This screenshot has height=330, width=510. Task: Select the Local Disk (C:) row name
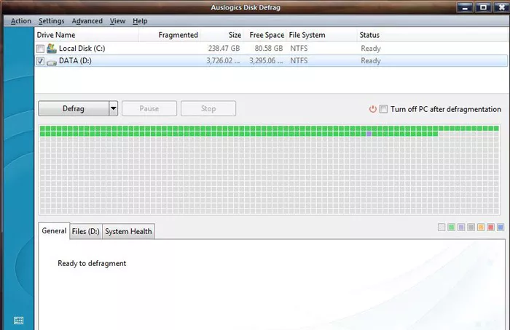[x=82, y=49]
